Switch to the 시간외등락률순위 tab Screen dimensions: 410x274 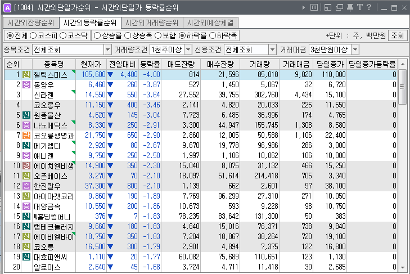[x=89, y=23]
